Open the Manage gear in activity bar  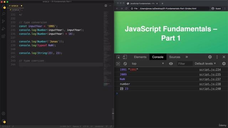[4, 121]
